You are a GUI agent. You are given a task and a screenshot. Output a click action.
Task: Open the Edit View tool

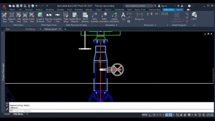coord(19,17)
